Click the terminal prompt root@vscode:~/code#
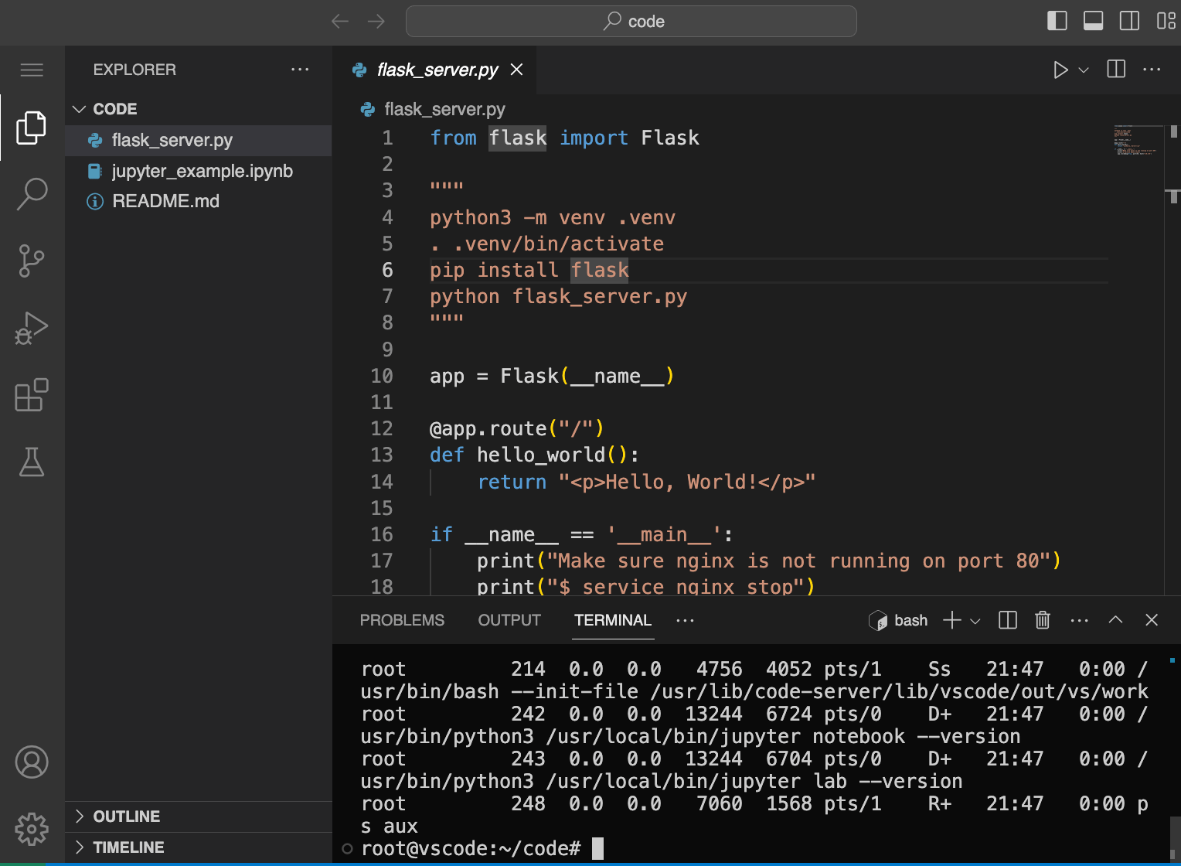Viewport: 1181px width, 866px height. pyautogui.click(x=471, y=848)
